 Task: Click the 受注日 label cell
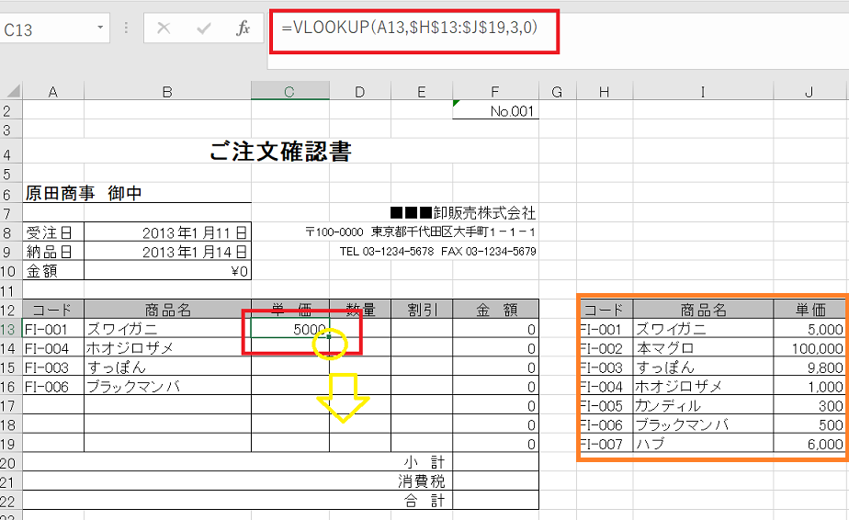[x=53, y=232]
